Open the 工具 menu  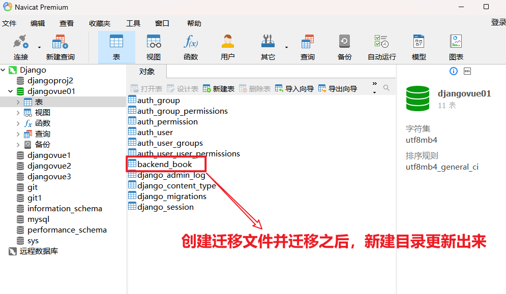(x=133, y=23)
